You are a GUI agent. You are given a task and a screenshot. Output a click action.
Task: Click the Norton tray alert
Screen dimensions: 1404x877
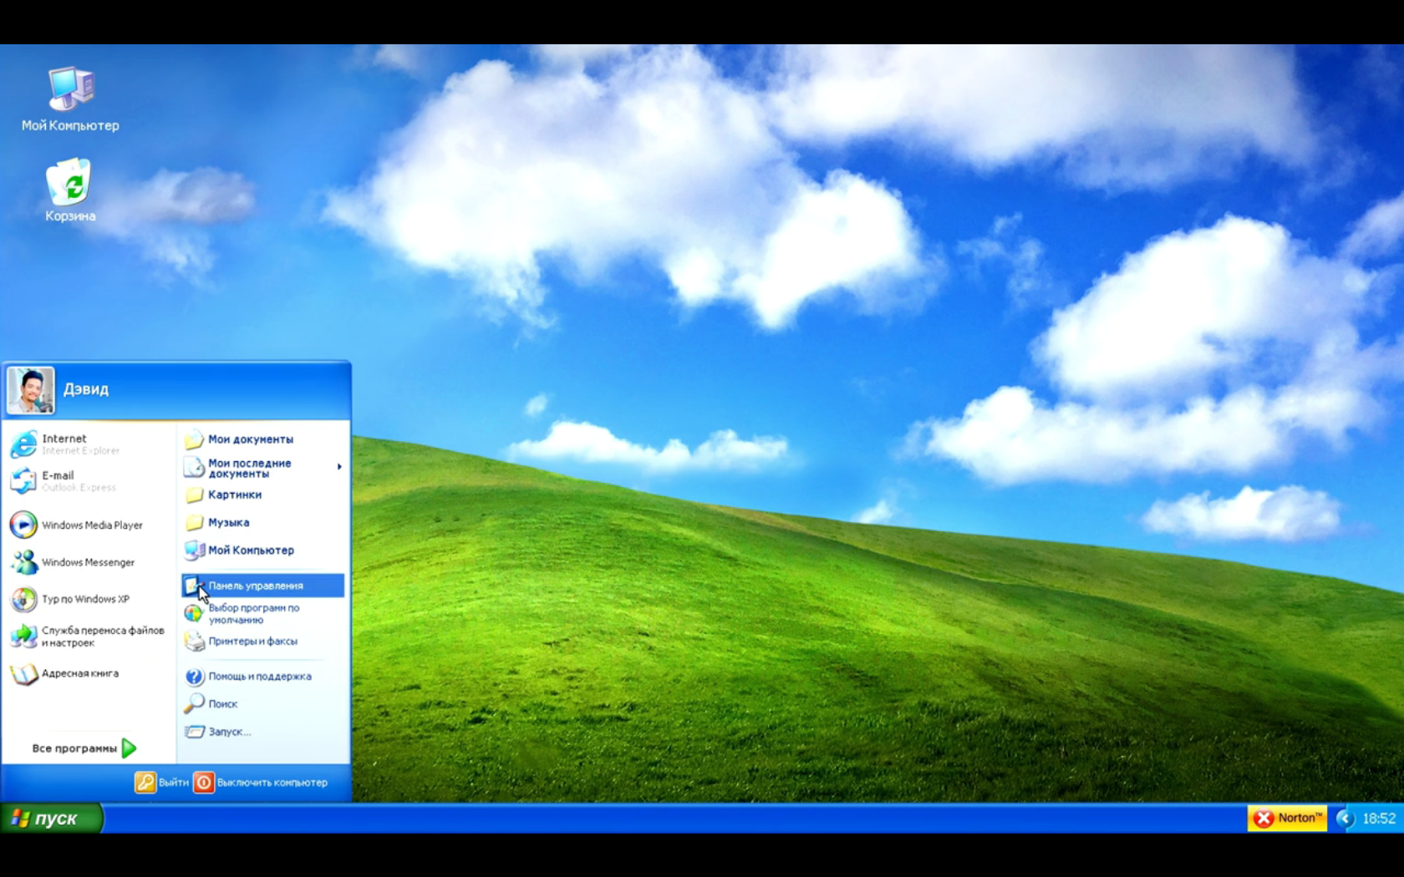pyautogui.click(x=1287, y=819)
